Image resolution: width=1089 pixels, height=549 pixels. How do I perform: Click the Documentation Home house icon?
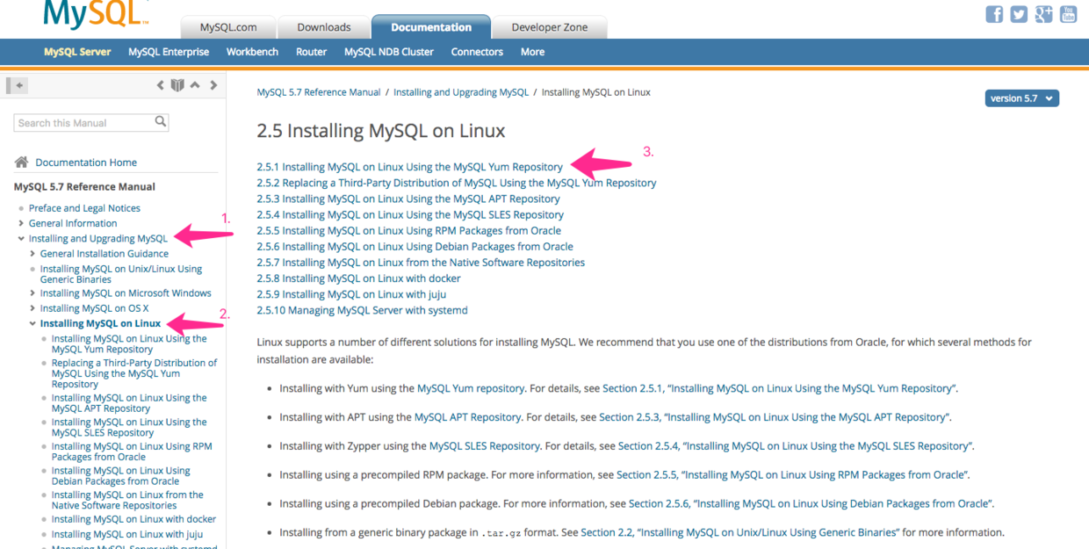21,162
